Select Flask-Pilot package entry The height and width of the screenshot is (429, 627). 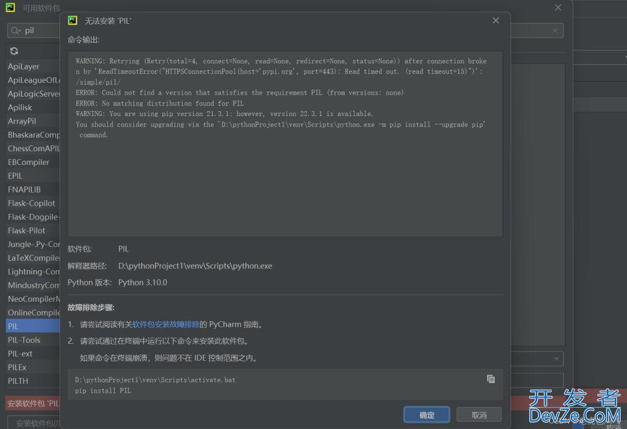click(33, 230)
